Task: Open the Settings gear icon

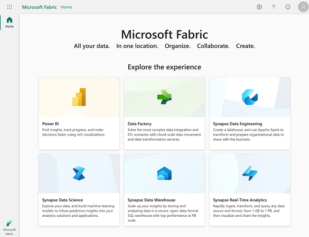Action: pos(259,7)
